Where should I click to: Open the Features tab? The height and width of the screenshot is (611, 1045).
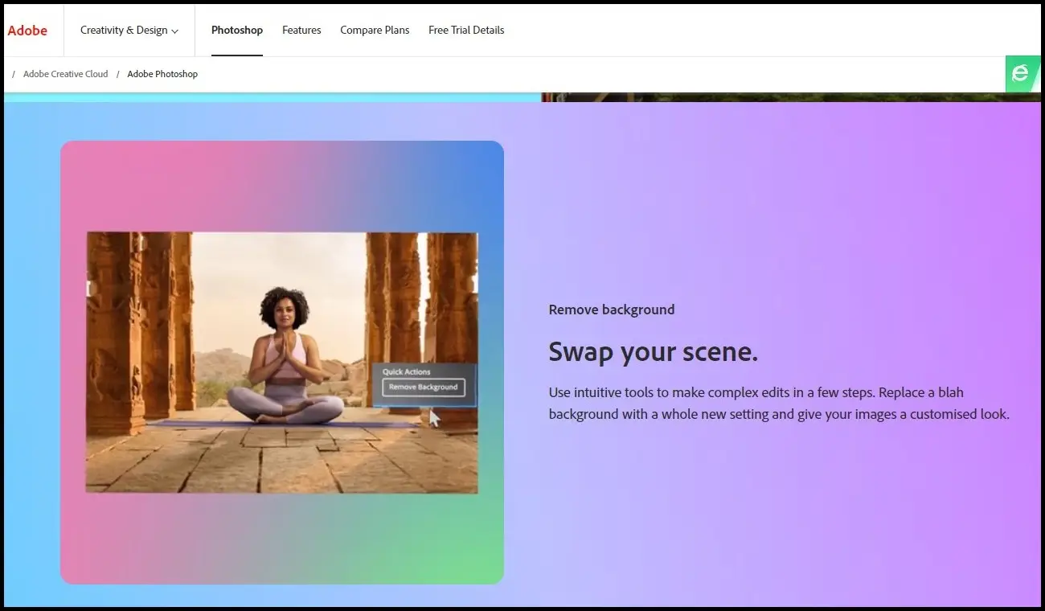[301, 31]
